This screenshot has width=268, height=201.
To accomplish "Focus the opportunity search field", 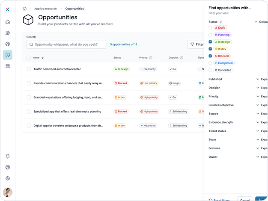I will click(66, 44).
